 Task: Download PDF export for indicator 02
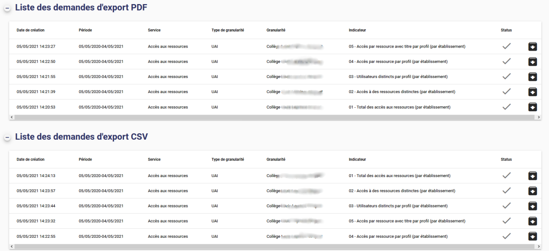[533, 92]
